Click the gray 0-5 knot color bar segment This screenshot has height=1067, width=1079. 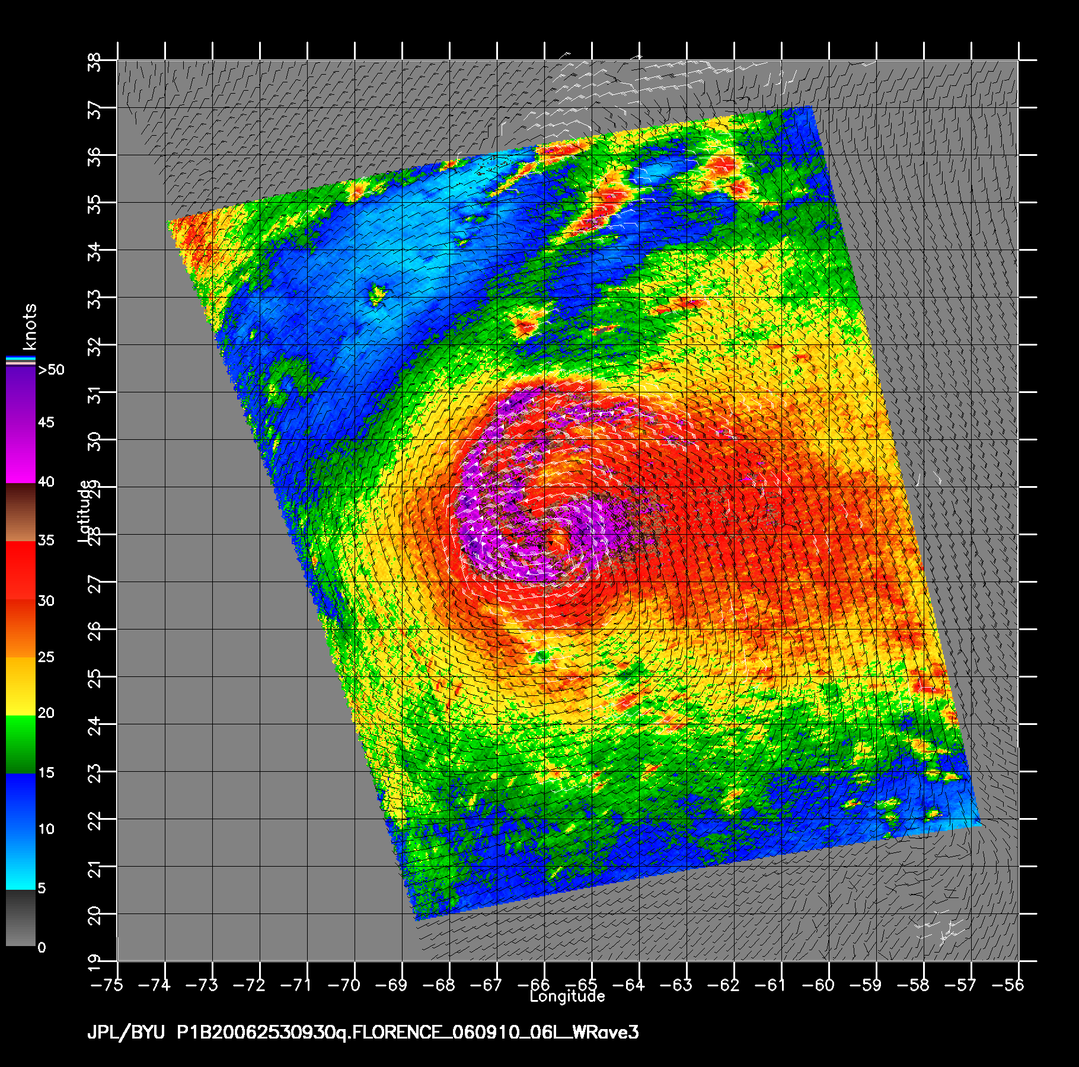(x=20, y=918)
